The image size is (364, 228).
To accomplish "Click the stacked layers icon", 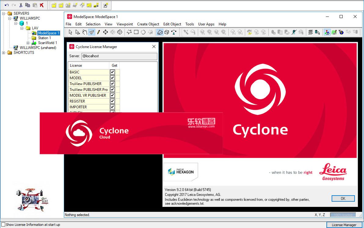I will (310, 32).
